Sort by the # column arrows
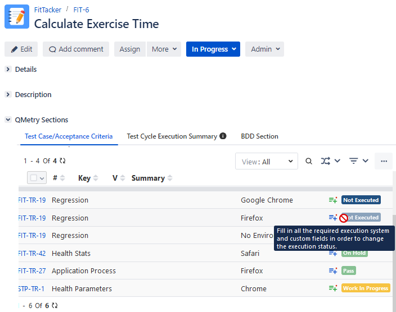 [62, 178]
